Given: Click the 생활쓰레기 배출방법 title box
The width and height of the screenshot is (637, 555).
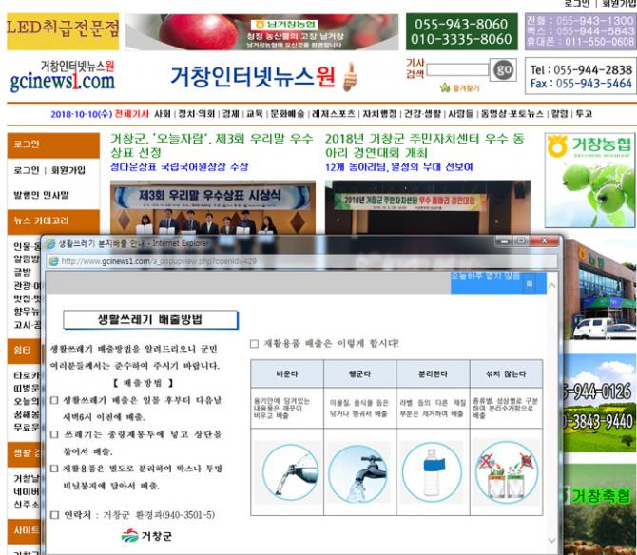Looking at the screenshot, I should pos(151,320).
